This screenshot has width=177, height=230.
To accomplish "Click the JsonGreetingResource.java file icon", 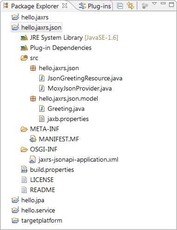I will point(42,78).
